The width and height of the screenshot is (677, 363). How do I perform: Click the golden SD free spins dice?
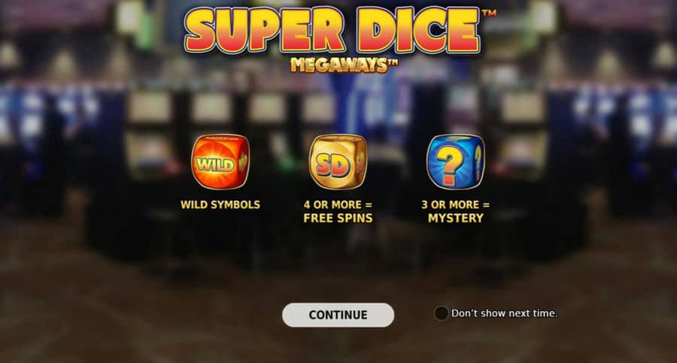point(338,162)
